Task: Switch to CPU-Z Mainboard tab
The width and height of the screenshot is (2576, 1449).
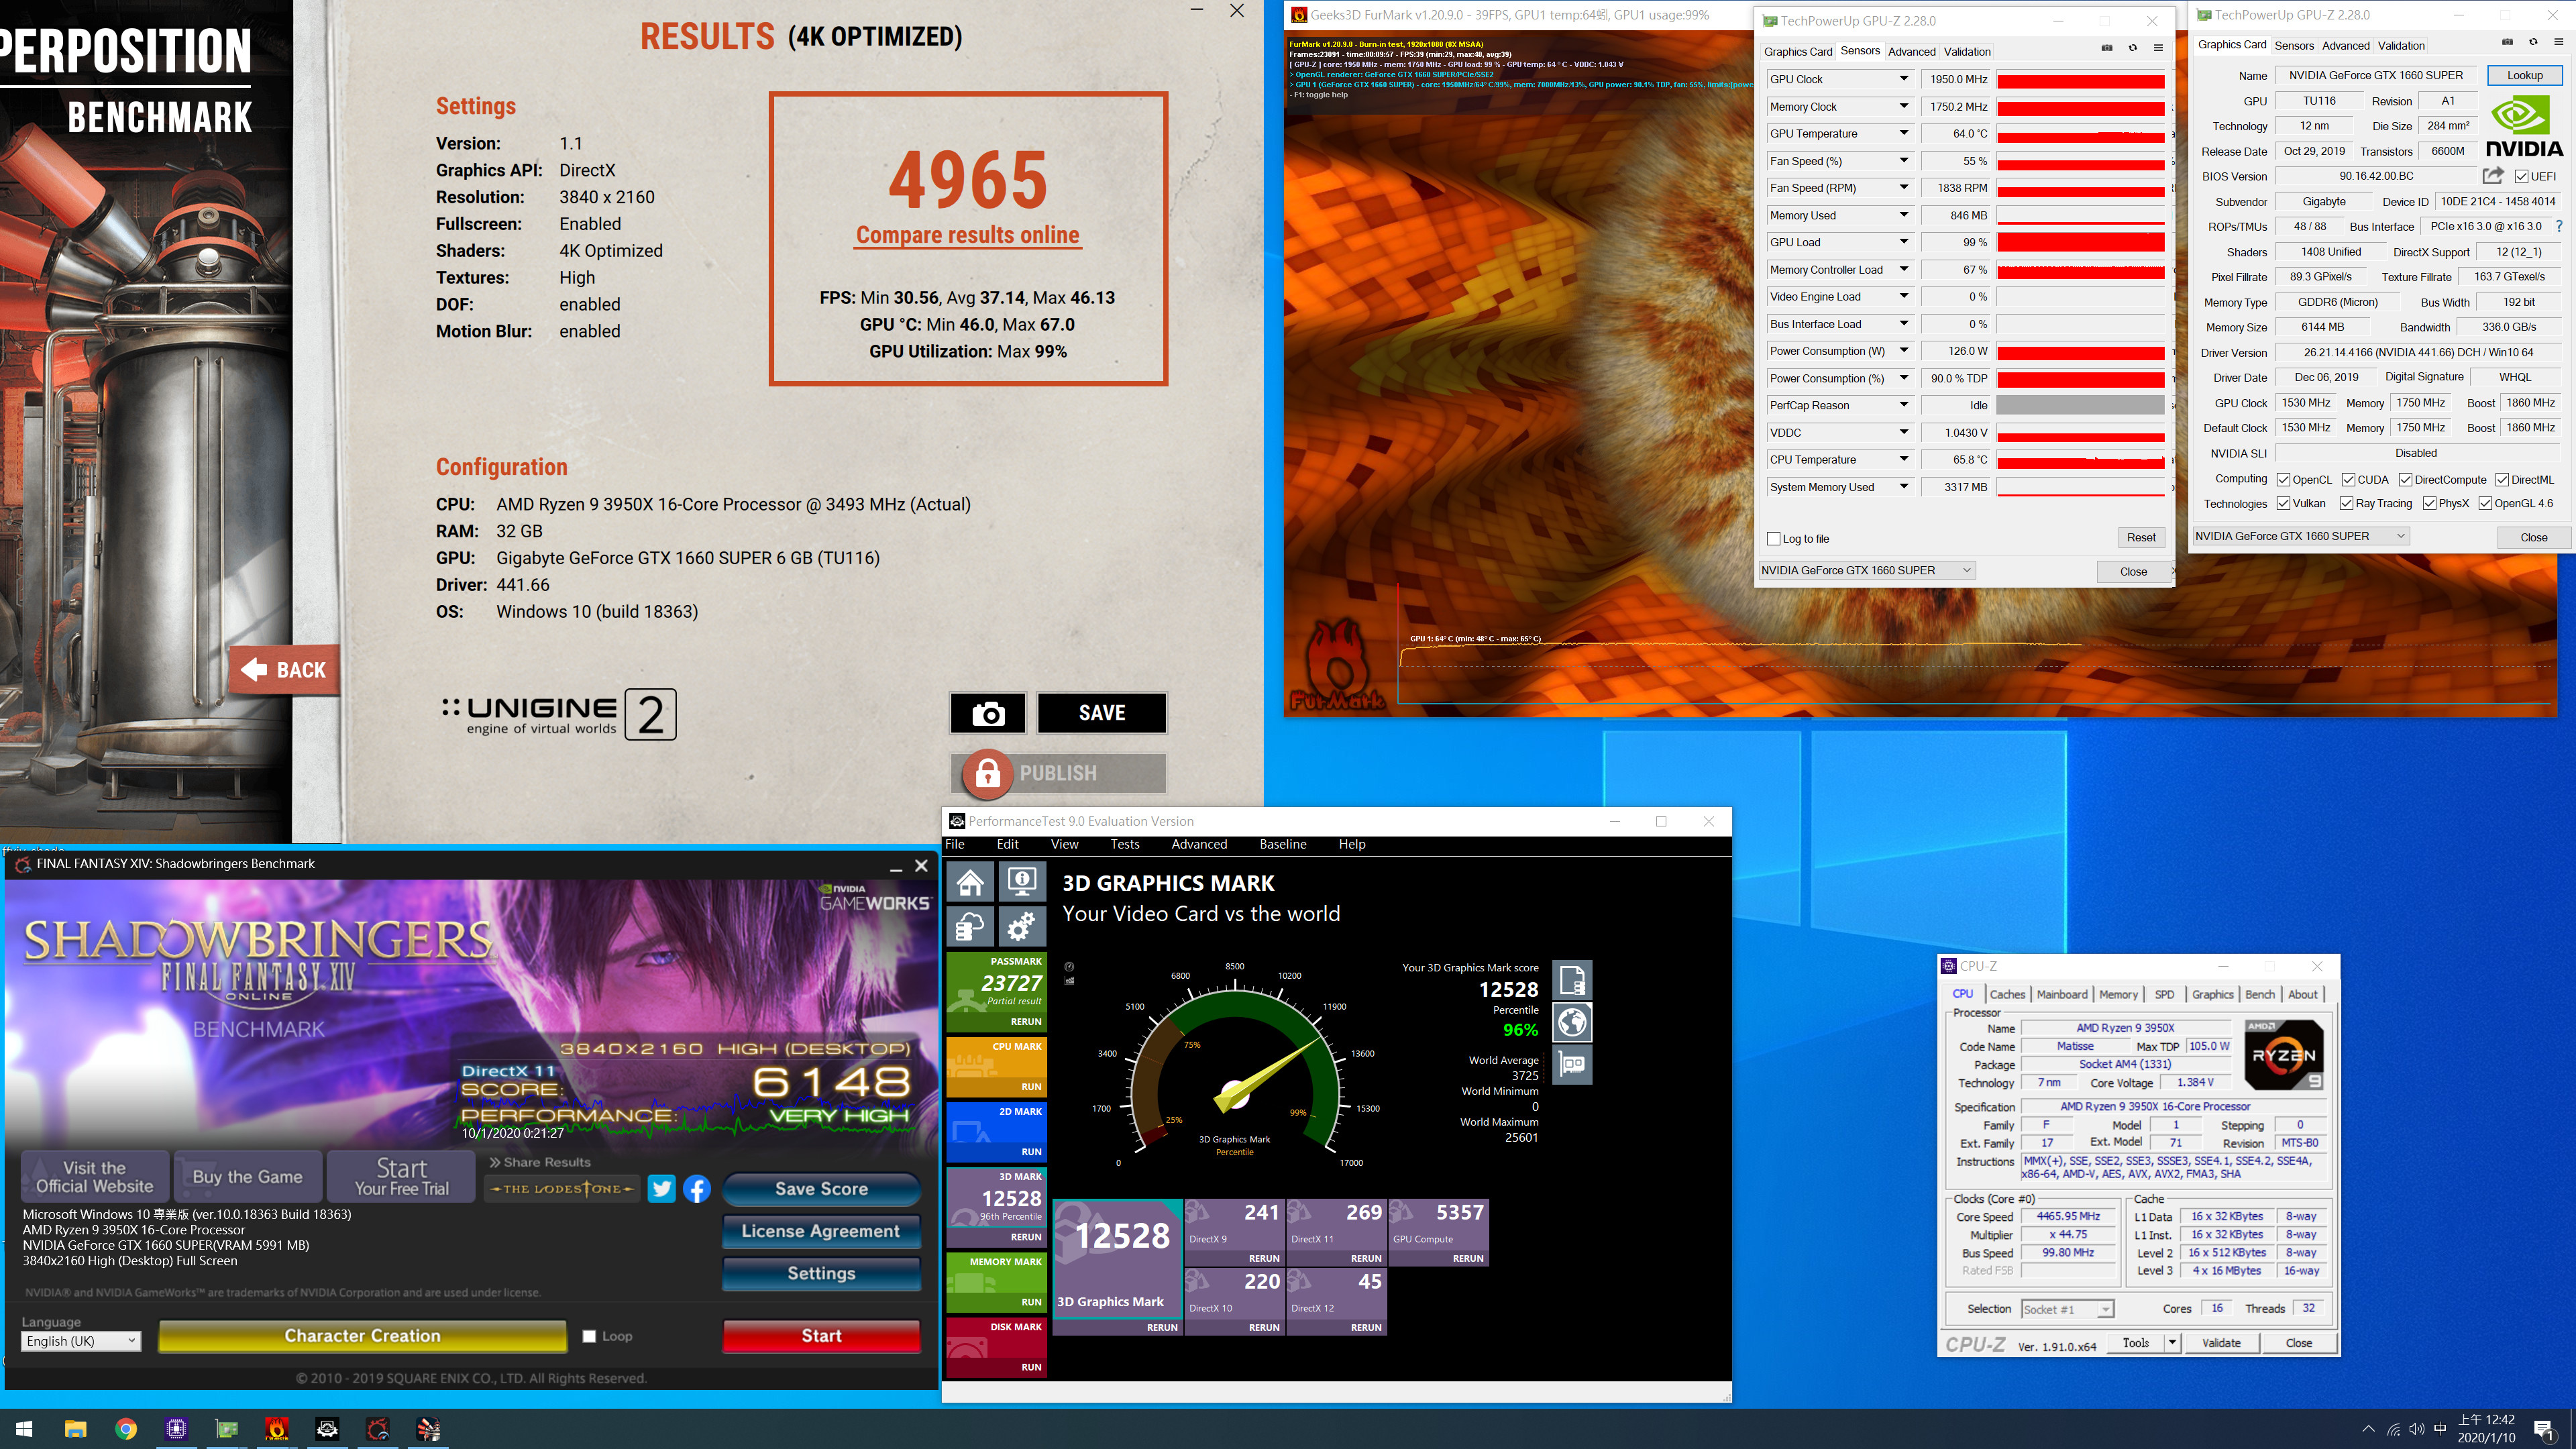Action: [2062, 994]
